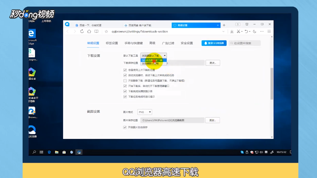
Task: Click the volume speaker tray icon
Action: (261, 152)
